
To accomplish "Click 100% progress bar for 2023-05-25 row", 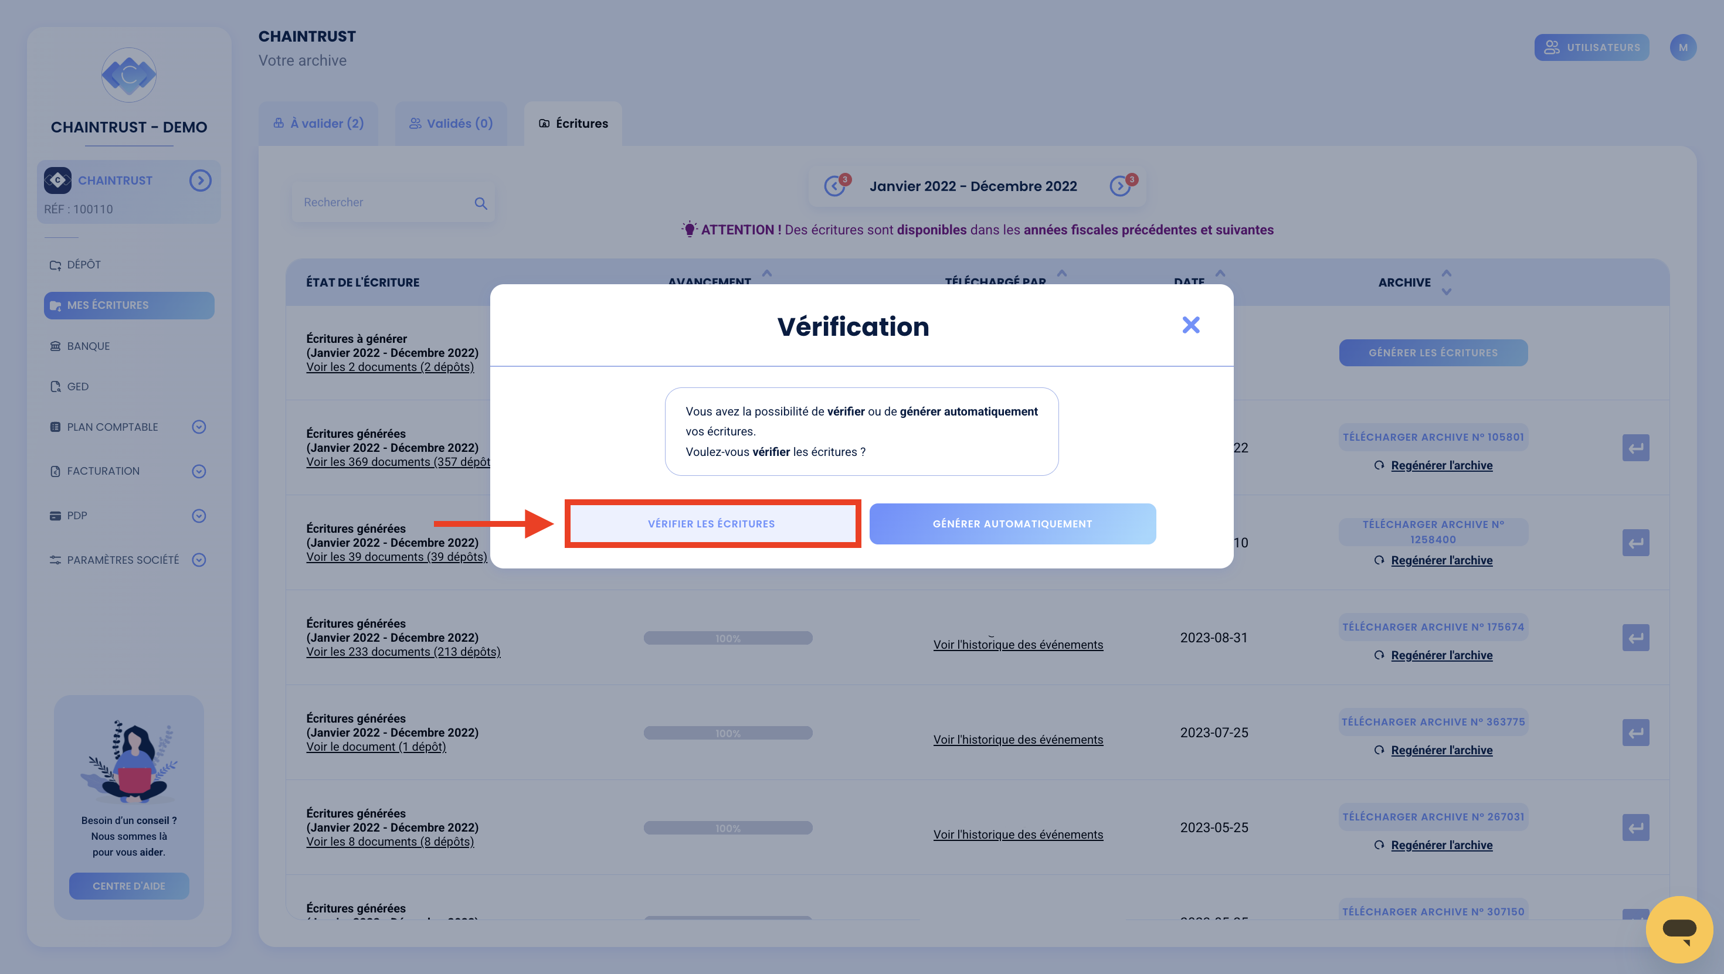I will point(728,828).
